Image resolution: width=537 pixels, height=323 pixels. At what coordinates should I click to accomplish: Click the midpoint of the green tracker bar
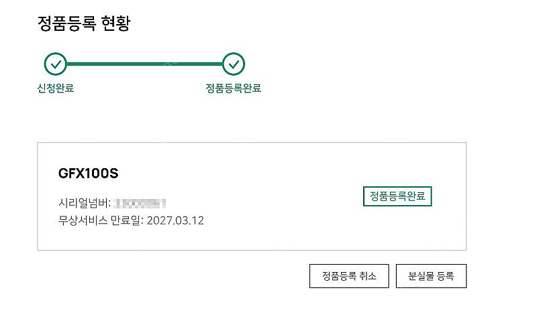[x=144, y=64]
